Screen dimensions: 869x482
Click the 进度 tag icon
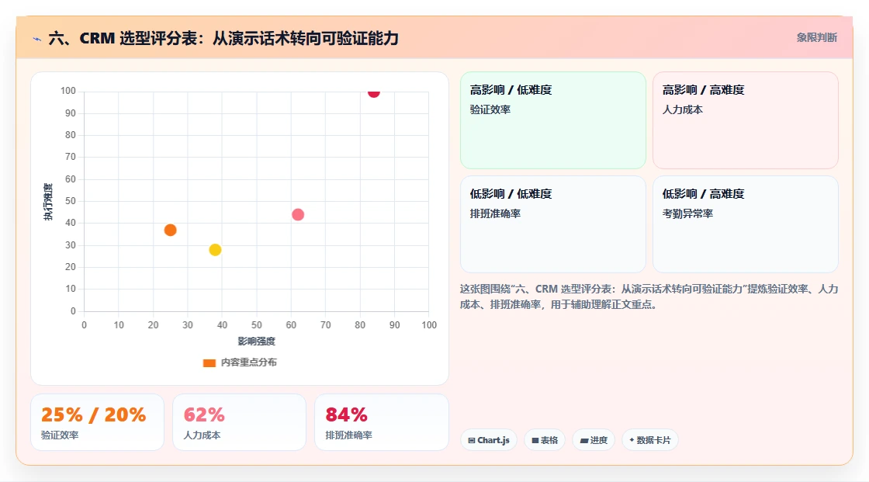(584, 440)
